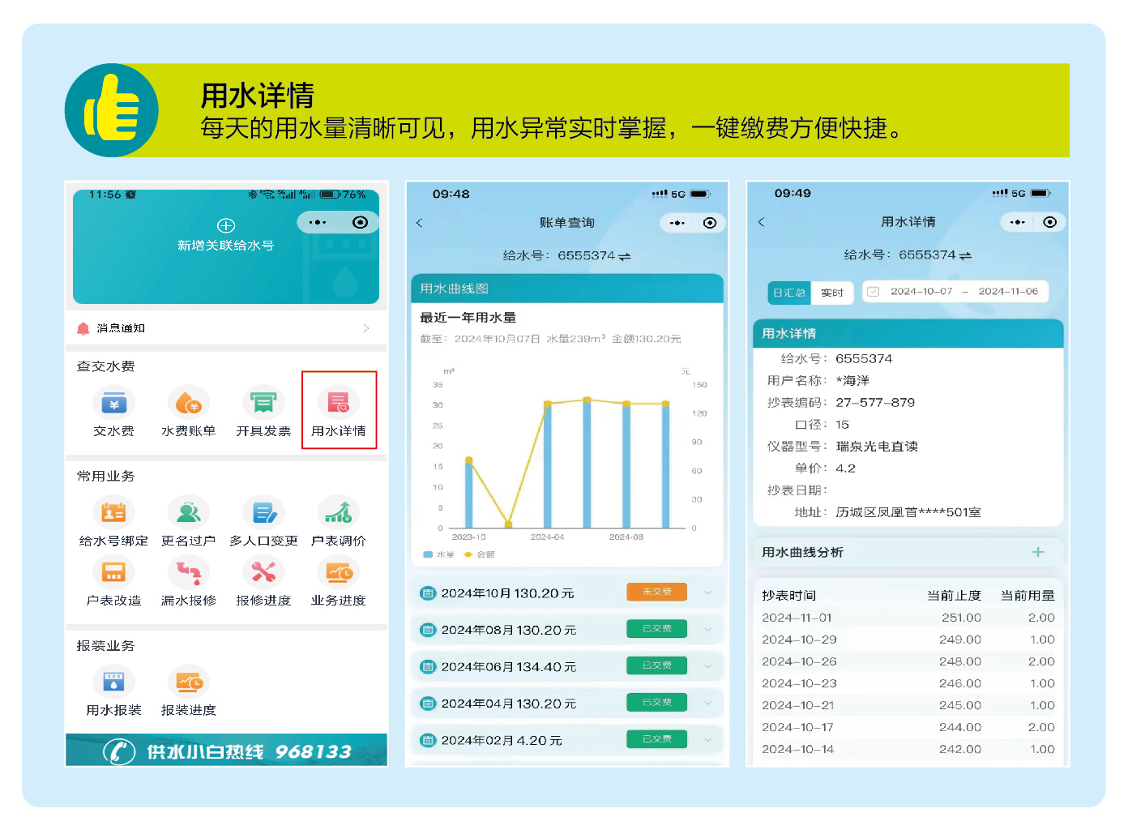
Task: Select the 日汇总 tab
Action: [x=788, y=293]
